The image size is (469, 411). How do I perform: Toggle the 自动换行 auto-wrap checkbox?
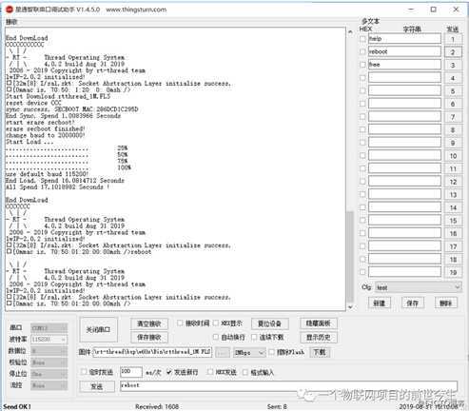click(x=216, y=337)
